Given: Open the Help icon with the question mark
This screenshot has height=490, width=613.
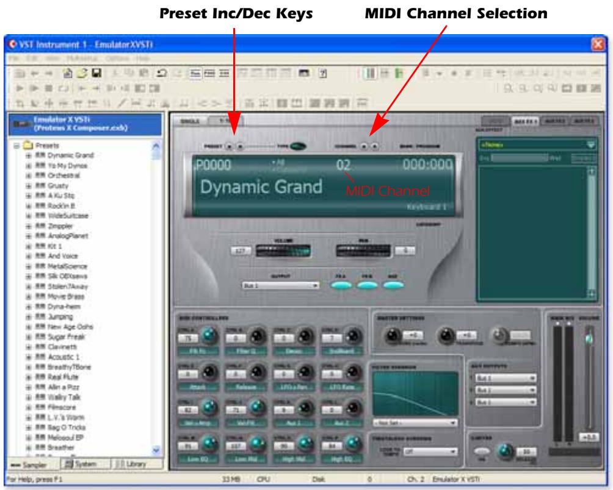Looking at the screenshot, I should pos(322,73).
